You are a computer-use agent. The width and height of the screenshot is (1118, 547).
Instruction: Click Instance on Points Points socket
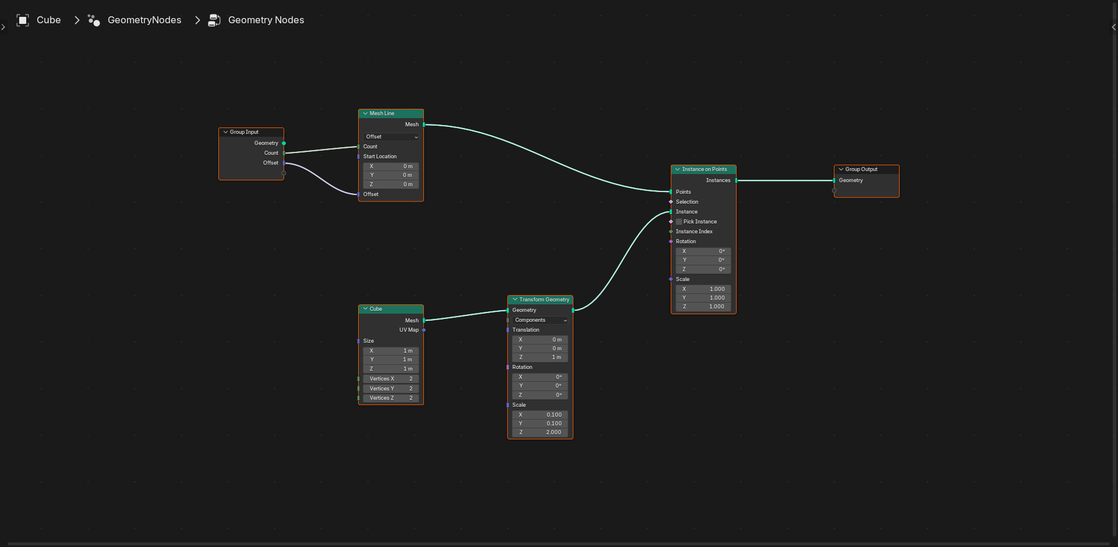click(x=671, y=192)
